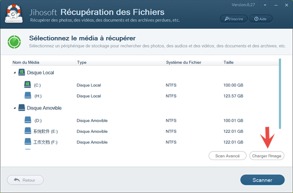
Task: Select the 系统软件 (E:) row label
Action: coord(45,131)
